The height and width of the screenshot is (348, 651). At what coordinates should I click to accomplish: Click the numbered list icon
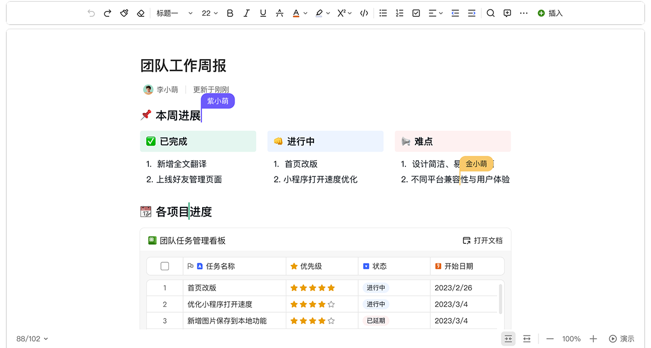[399, 13]
